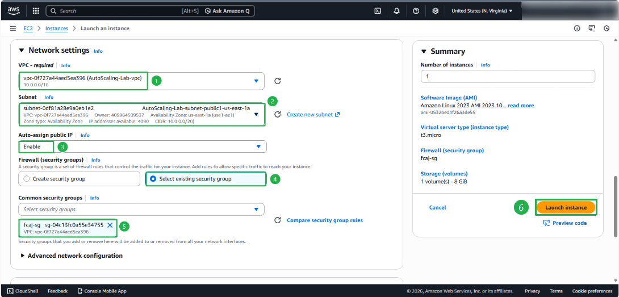Toggle the hamburger navigation menu

click(13, 28)
